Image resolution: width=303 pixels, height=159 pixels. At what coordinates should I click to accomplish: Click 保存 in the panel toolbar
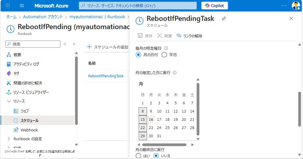click(145, 36)
